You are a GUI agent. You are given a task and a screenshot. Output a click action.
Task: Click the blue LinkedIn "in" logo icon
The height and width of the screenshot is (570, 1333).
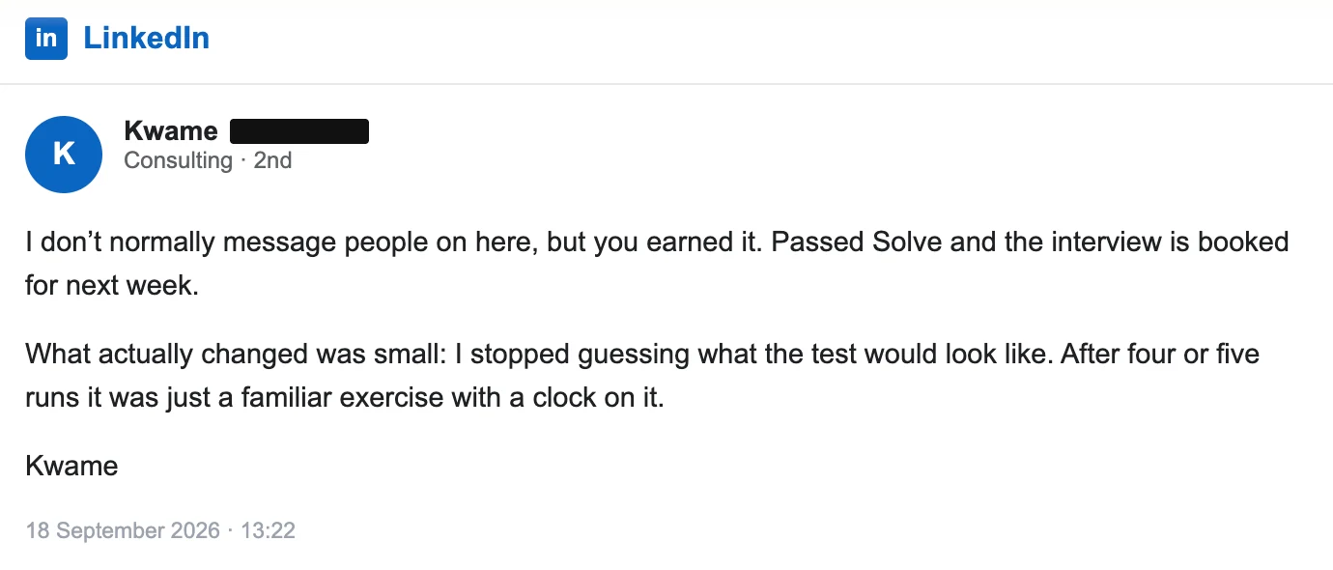tap(46, 39)
